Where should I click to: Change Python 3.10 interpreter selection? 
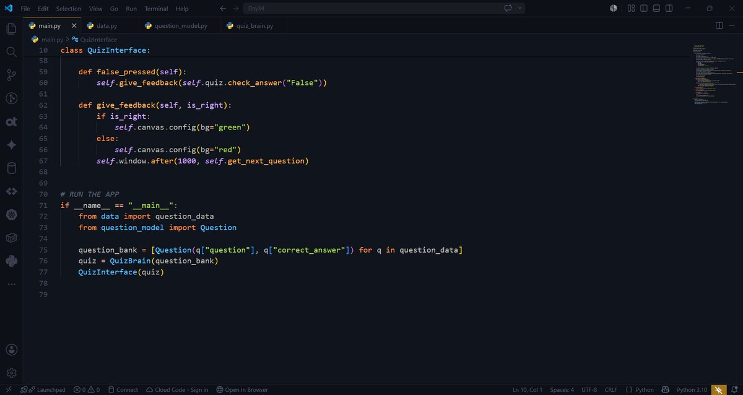click(692, 390)
